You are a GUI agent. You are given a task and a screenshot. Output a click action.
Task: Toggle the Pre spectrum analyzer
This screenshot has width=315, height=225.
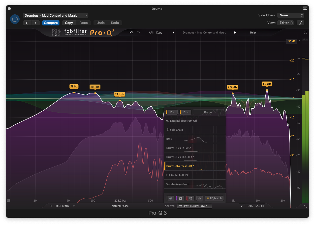tap(172, 112)
